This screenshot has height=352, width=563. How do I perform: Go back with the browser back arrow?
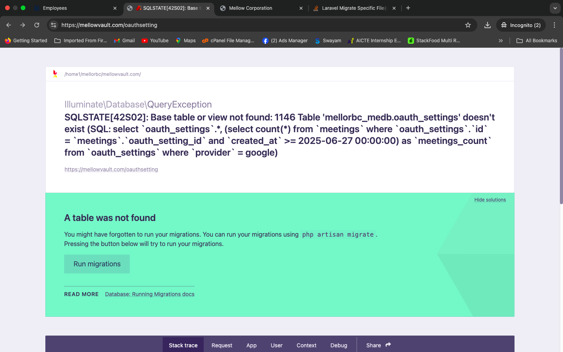[9, 25]
